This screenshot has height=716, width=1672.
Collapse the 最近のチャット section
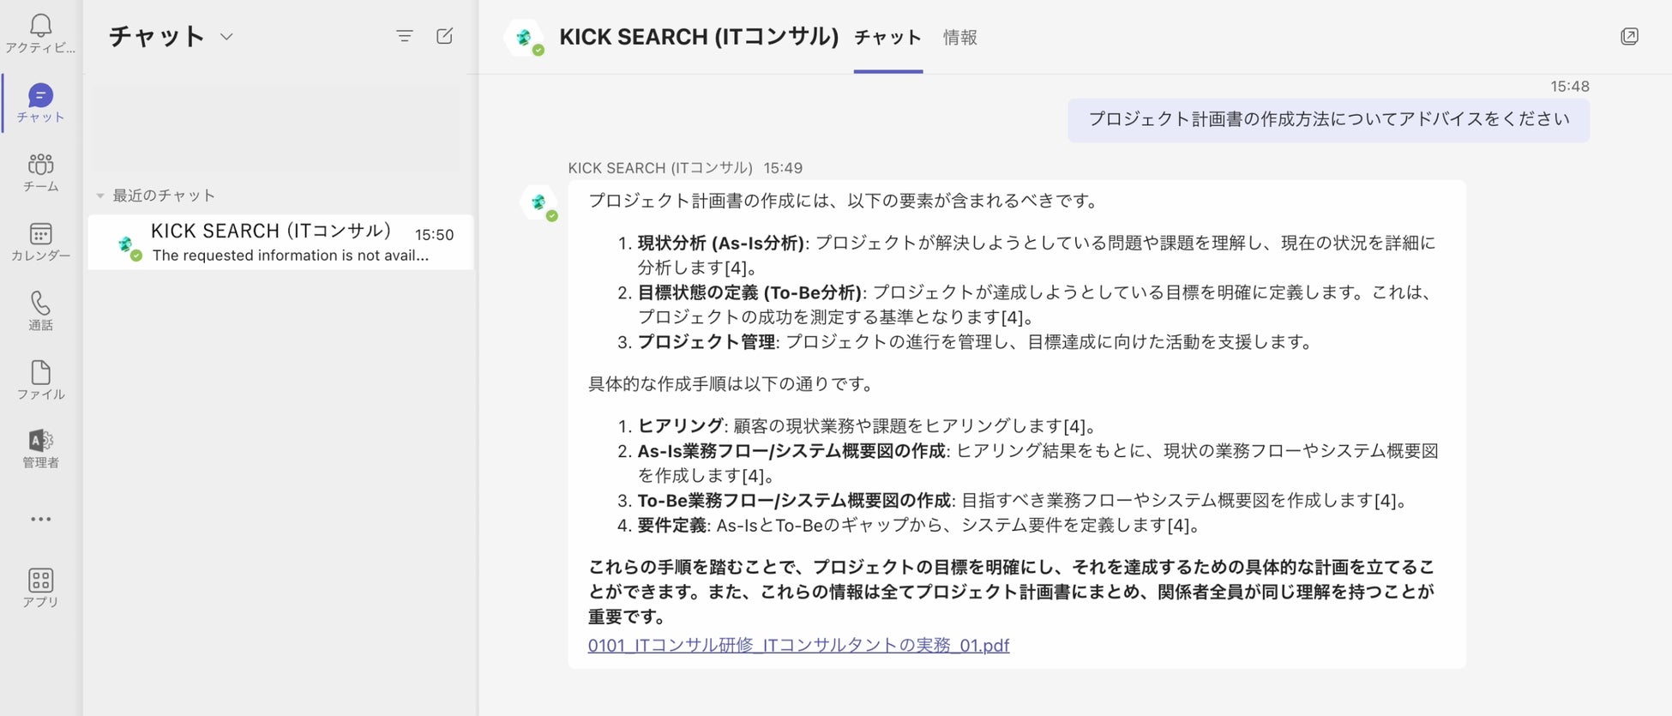100,196
